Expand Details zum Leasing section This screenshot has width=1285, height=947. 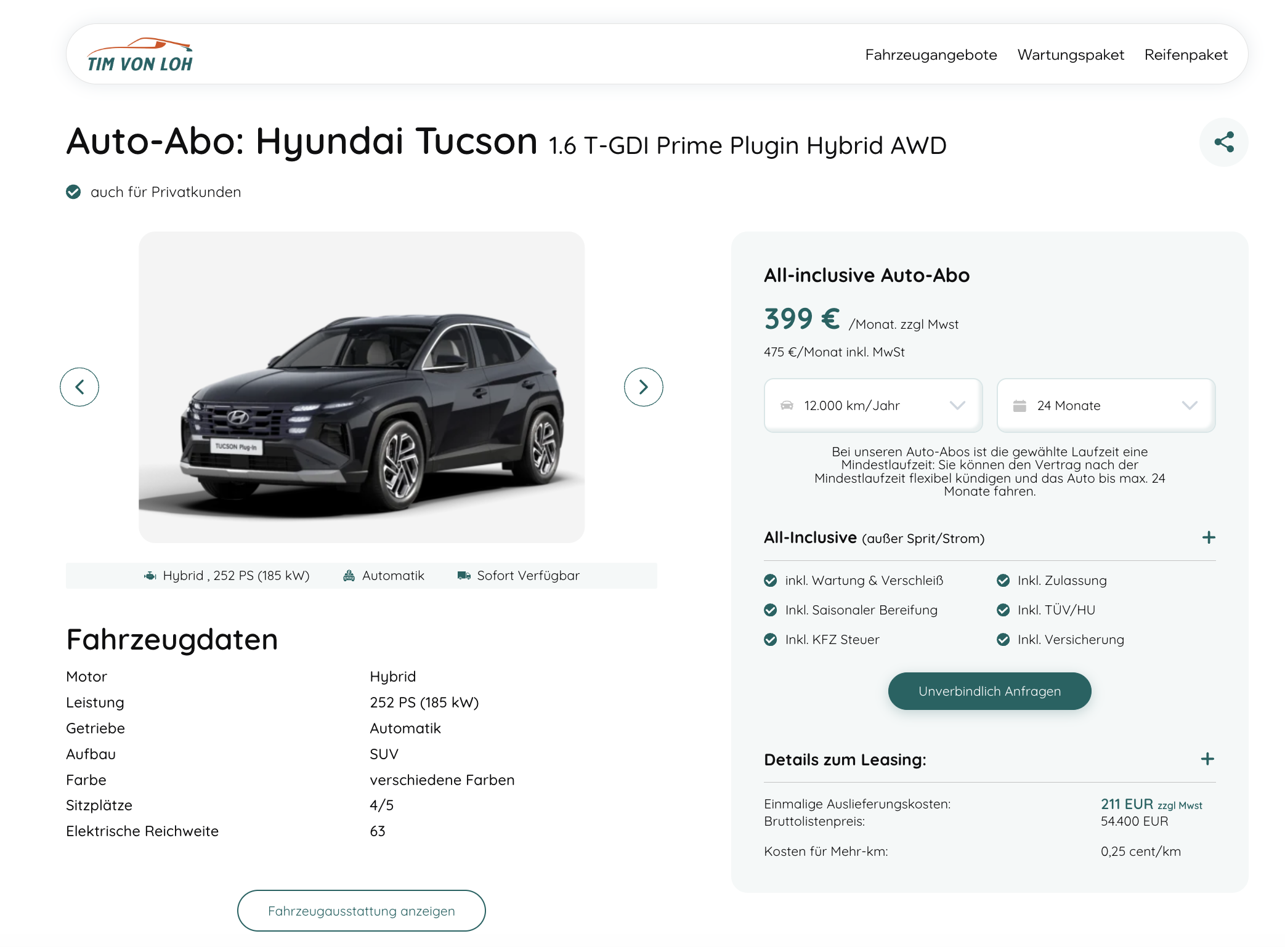click(x=1207, y=759)
